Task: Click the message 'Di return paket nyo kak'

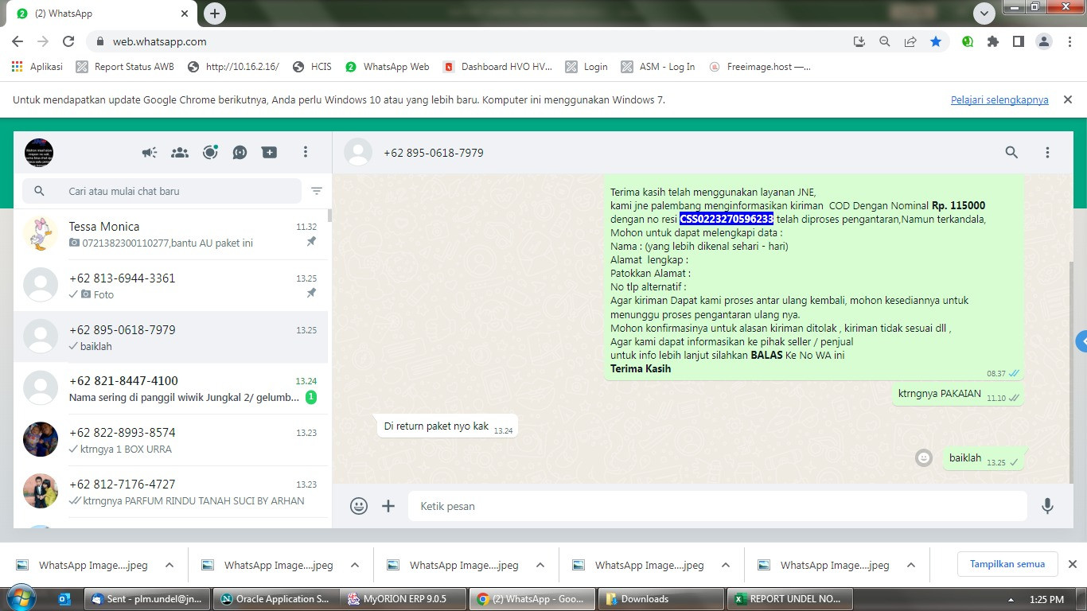Action: (x=436, y=426)
